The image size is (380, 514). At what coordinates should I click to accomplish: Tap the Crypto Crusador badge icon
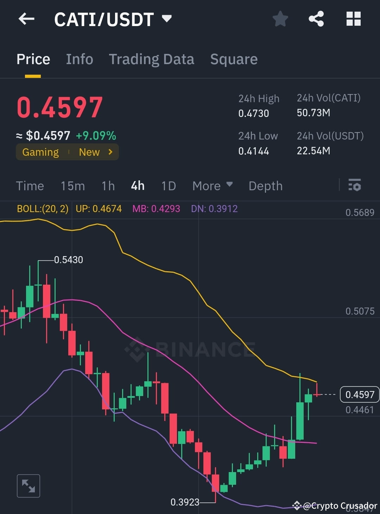[297, 506]
